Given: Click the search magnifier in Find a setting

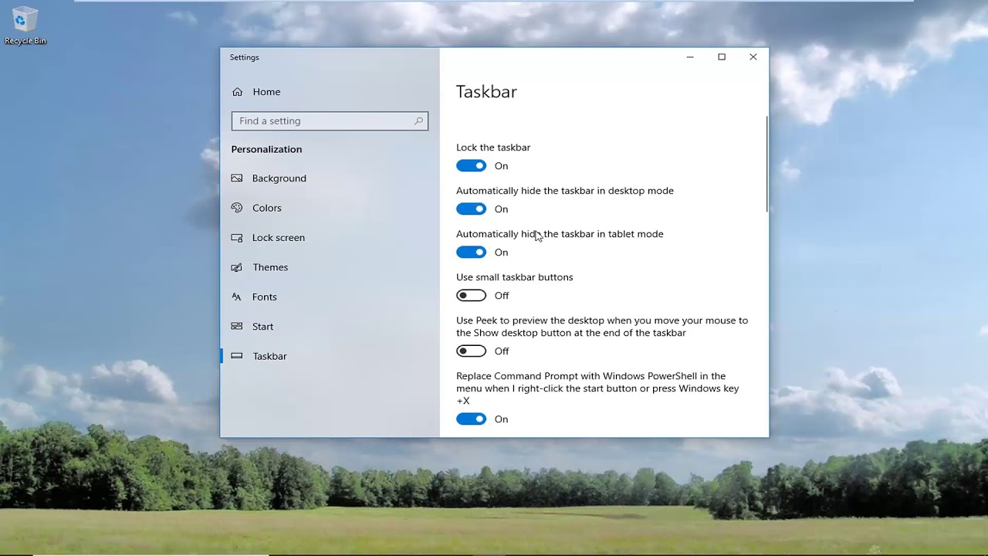Looking at the screenshot, I should (x=418, y=121).
